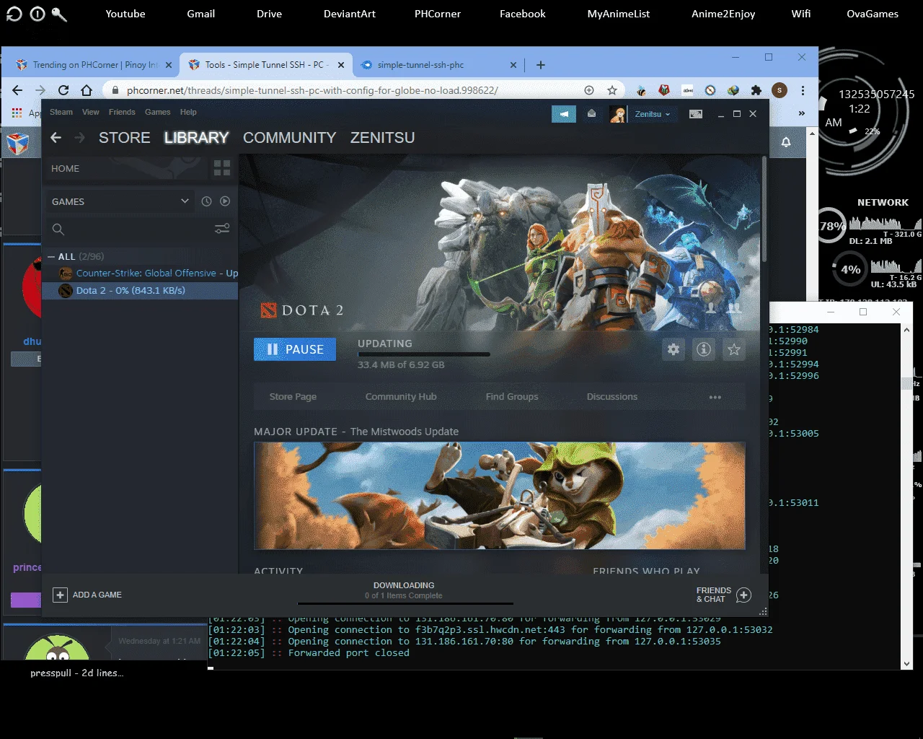
Task: Open Dota 2 Community Hub link
Action: coord(401,397)
